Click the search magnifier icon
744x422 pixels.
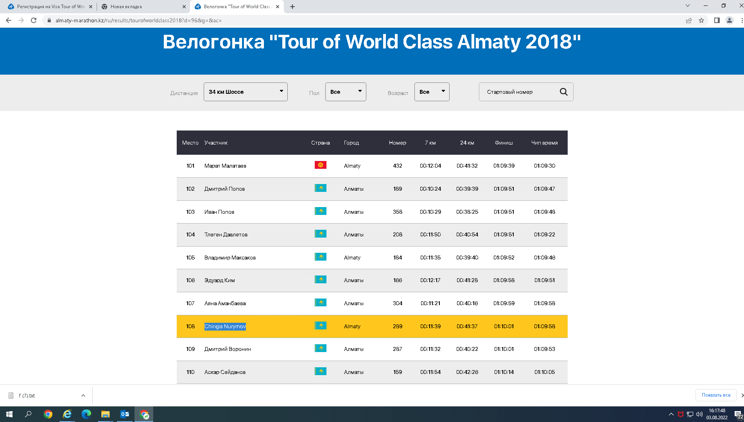click(563, 92)
